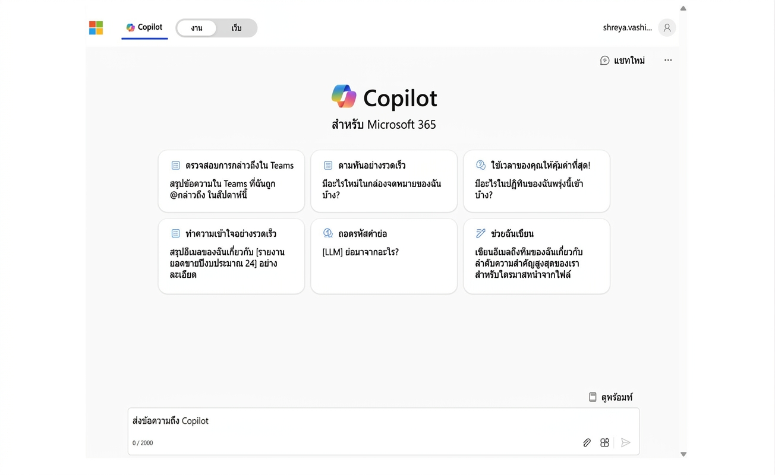This screenshot has height=475, width=775.
Task: Click the list icon on ตามทันอย่างรวดเร็ว card
Action: [x=328, y=166]
